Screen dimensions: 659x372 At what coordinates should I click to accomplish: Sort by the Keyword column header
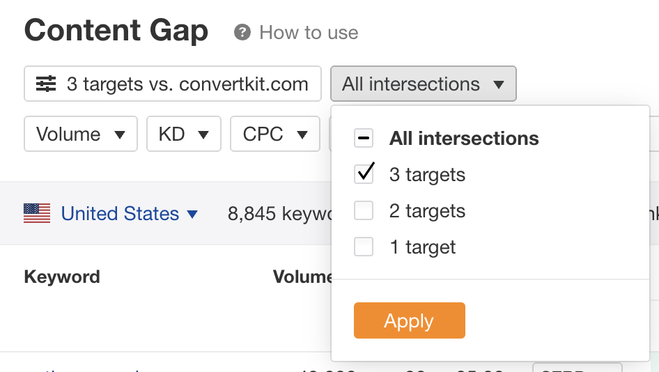[x=62, y=277]
